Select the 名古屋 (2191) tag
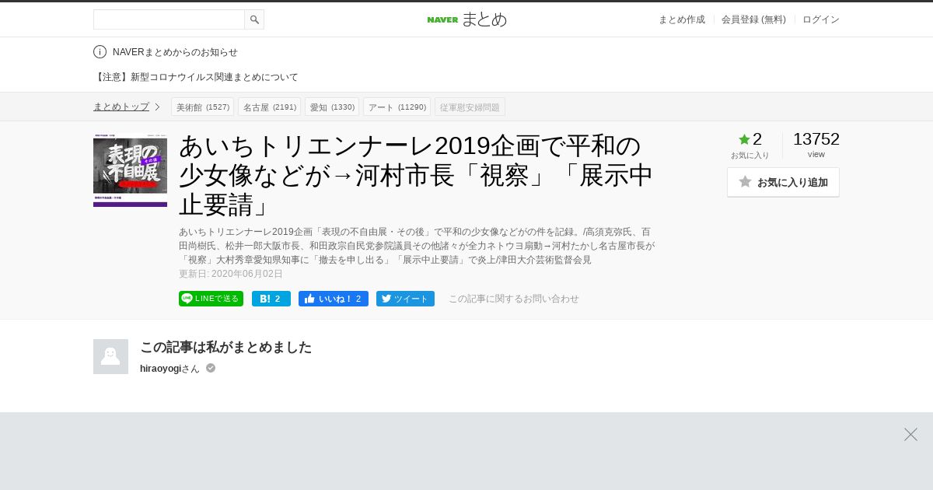The height and width of the screenshot is (490, 933). 269,107
